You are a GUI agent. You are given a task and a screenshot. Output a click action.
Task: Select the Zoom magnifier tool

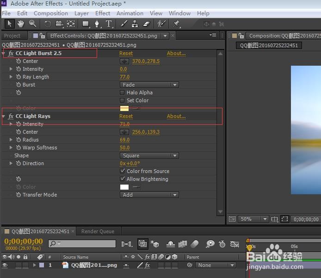(x=32, y=24)
